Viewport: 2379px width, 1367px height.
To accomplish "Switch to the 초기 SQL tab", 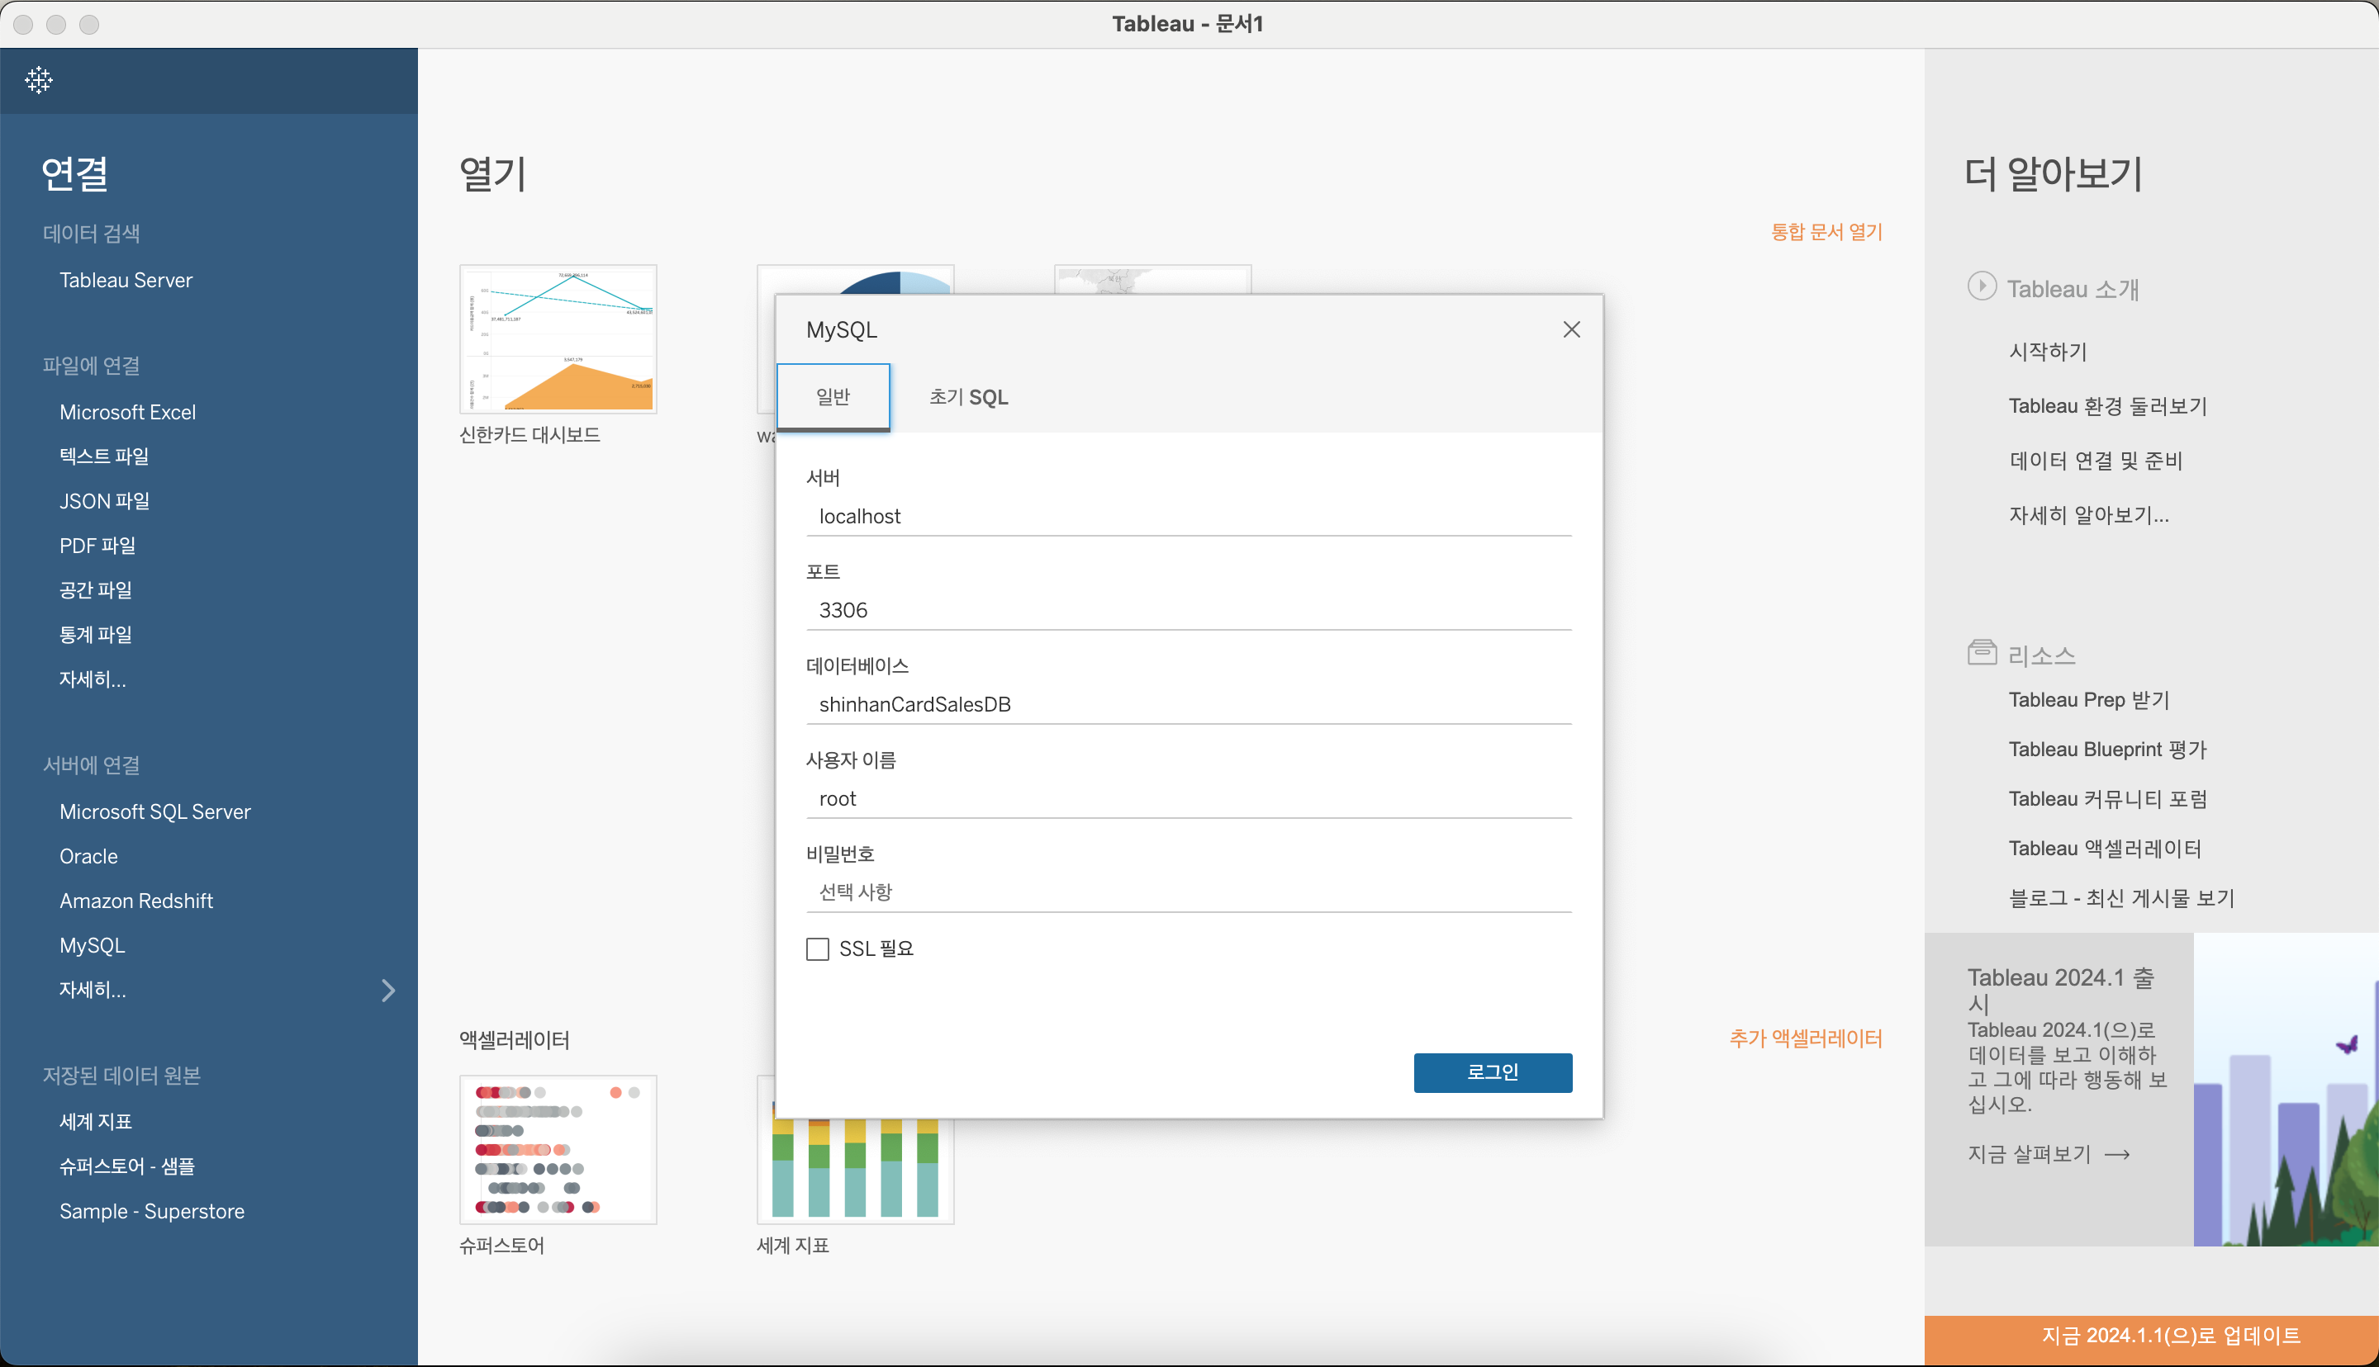I will [x=968, y=397].
